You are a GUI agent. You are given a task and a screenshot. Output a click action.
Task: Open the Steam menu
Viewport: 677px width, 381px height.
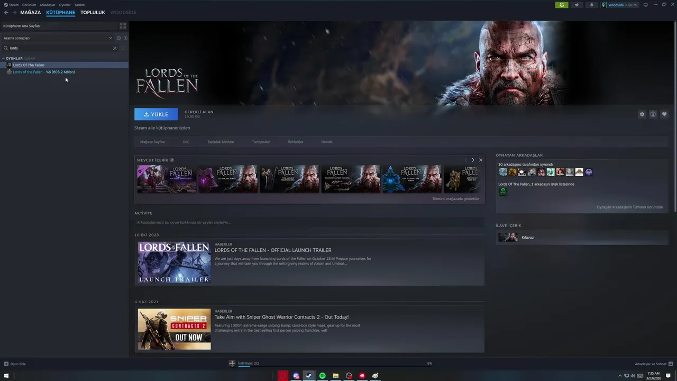11,5
